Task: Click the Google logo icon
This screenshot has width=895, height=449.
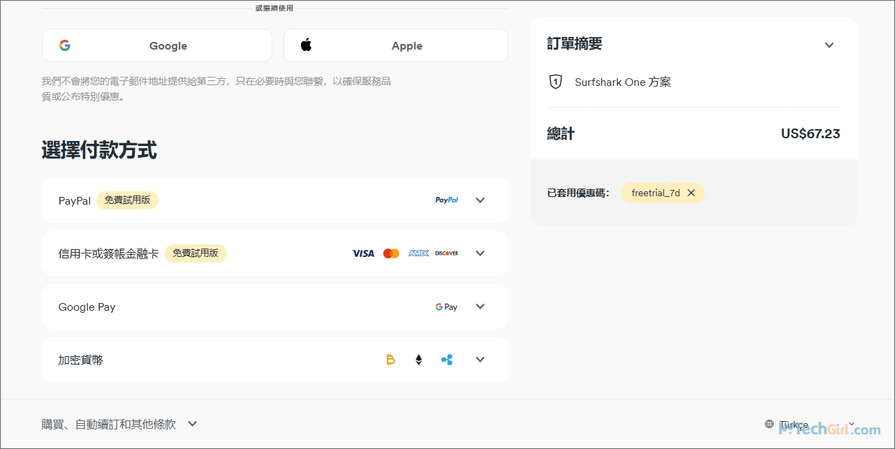Action: (x=65, y=45)
